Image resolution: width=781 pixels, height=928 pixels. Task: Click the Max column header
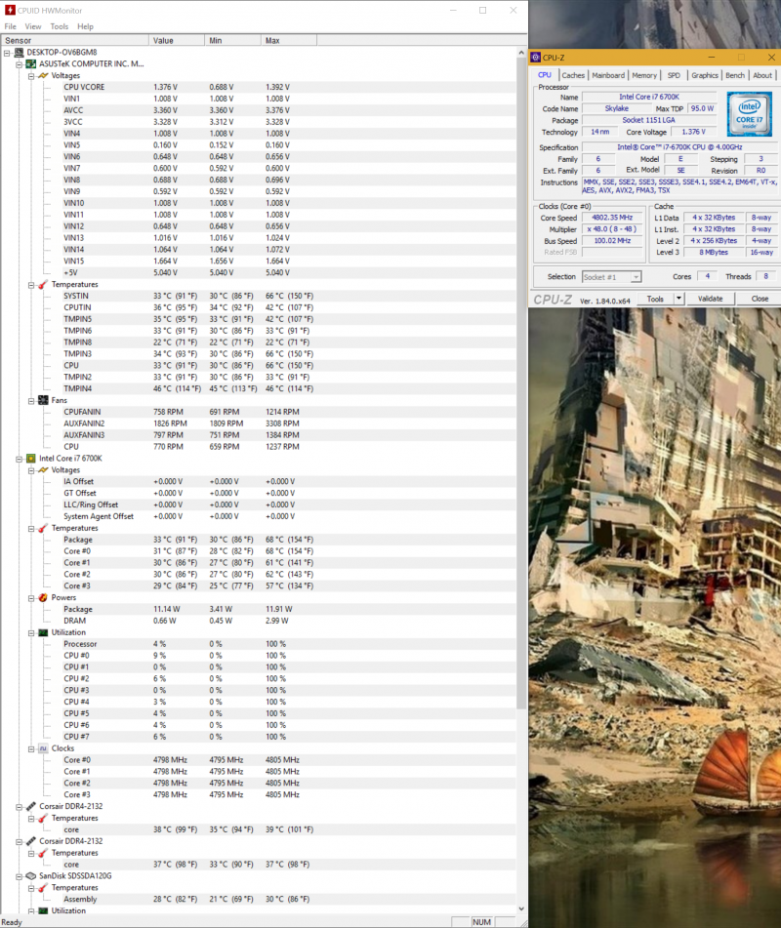tap(288, 41)
